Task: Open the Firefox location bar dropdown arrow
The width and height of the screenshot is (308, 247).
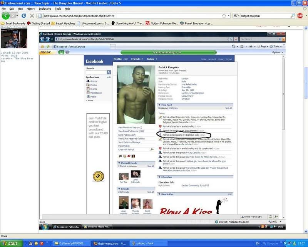Action: click(x=229, y=16)
